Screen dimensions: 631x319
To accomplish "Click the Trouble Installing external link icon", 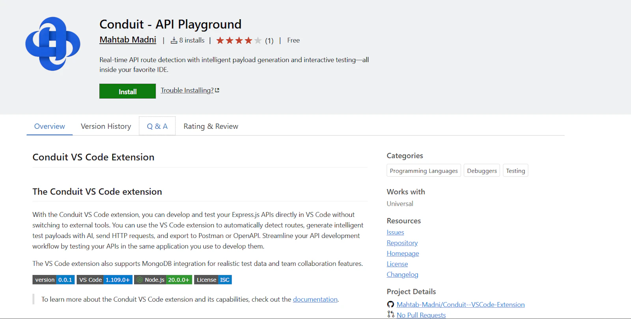I will pos(217,90).
